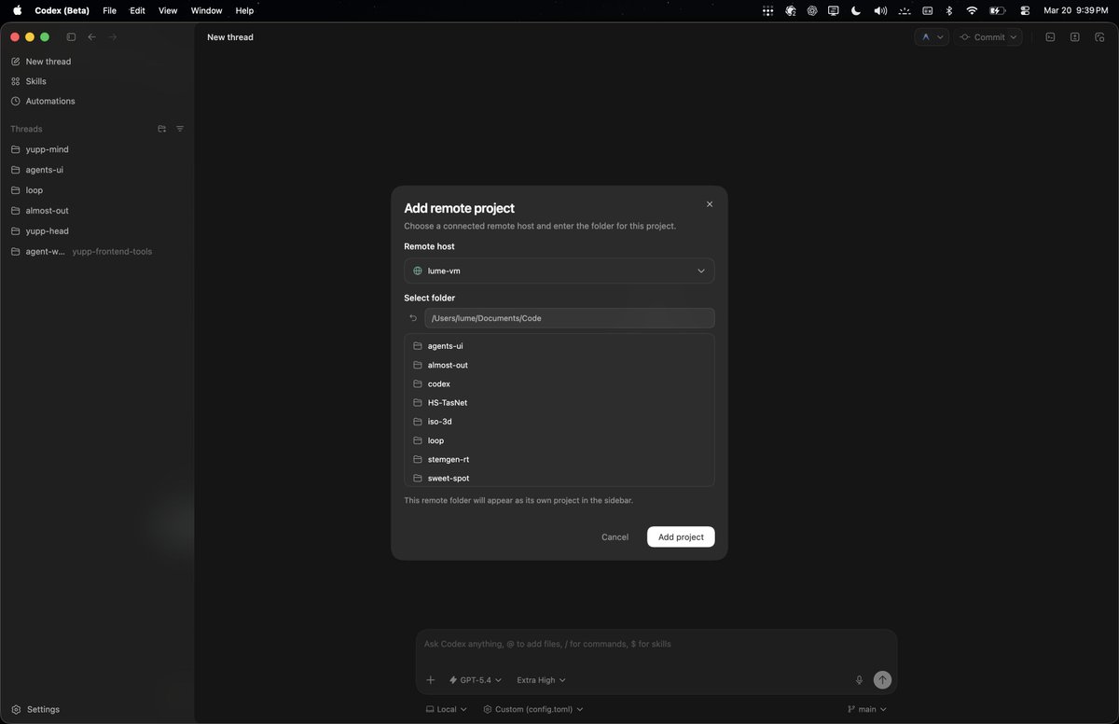This screenshot has width=1119, height=724.
Task: Click the date and time in menu bar
Action: (1075, 10)
